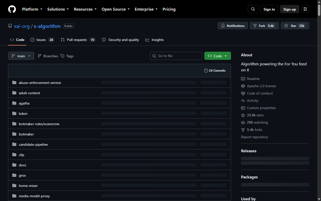Open the Insights tab
The image size is (321, 201).
tap(154, 40)
